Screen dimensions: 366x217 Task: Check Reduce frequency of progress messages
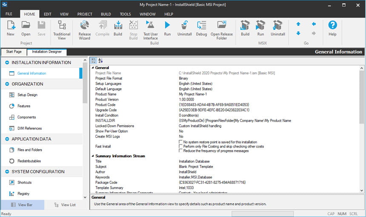point(180,151)
